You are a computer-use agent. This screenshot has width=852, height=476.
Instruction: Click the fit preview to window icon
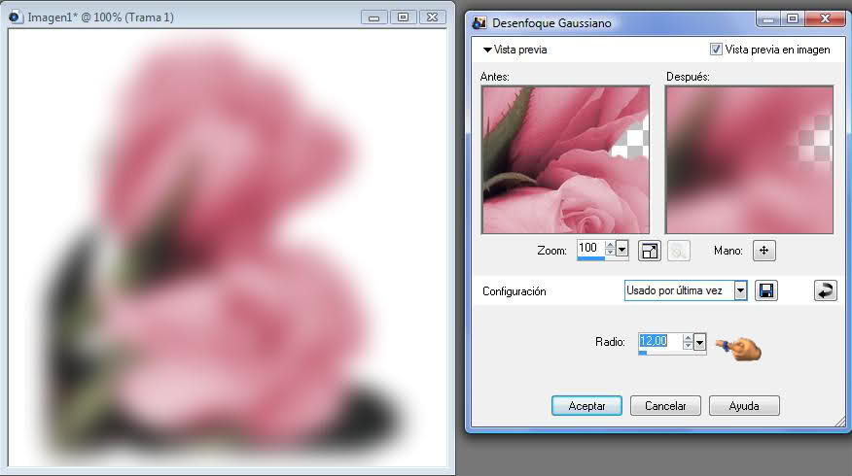(x=650, y=251)
